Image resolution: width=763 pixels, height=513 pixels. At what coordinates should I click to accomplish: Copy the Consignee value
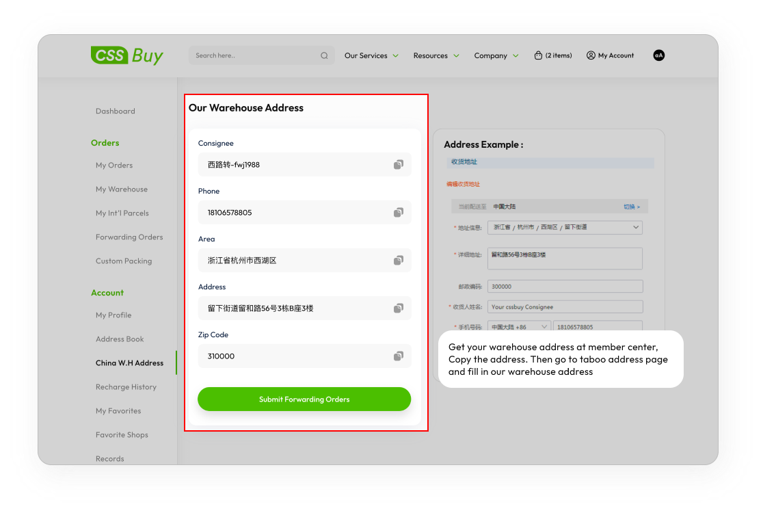click(x=398, y=165)
